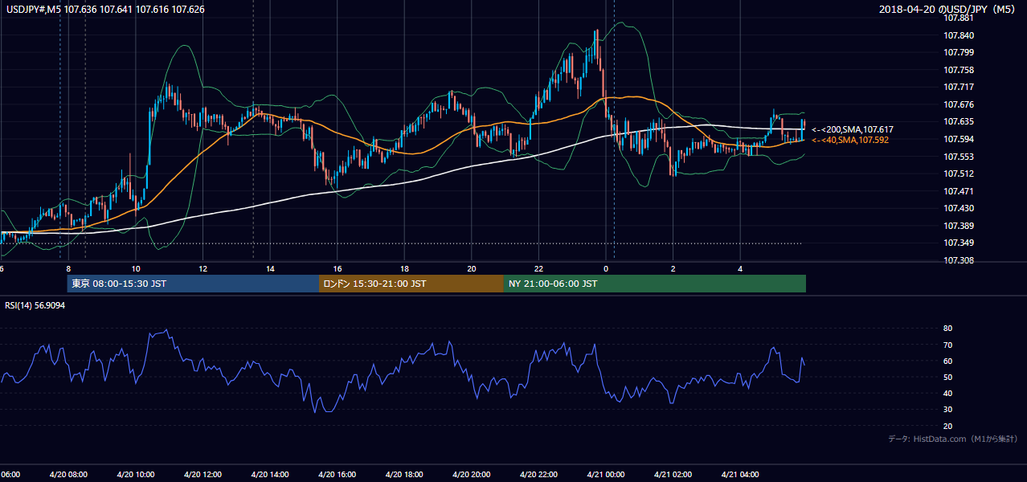Click hour label 22 under price chart

(x=538, y=269)
